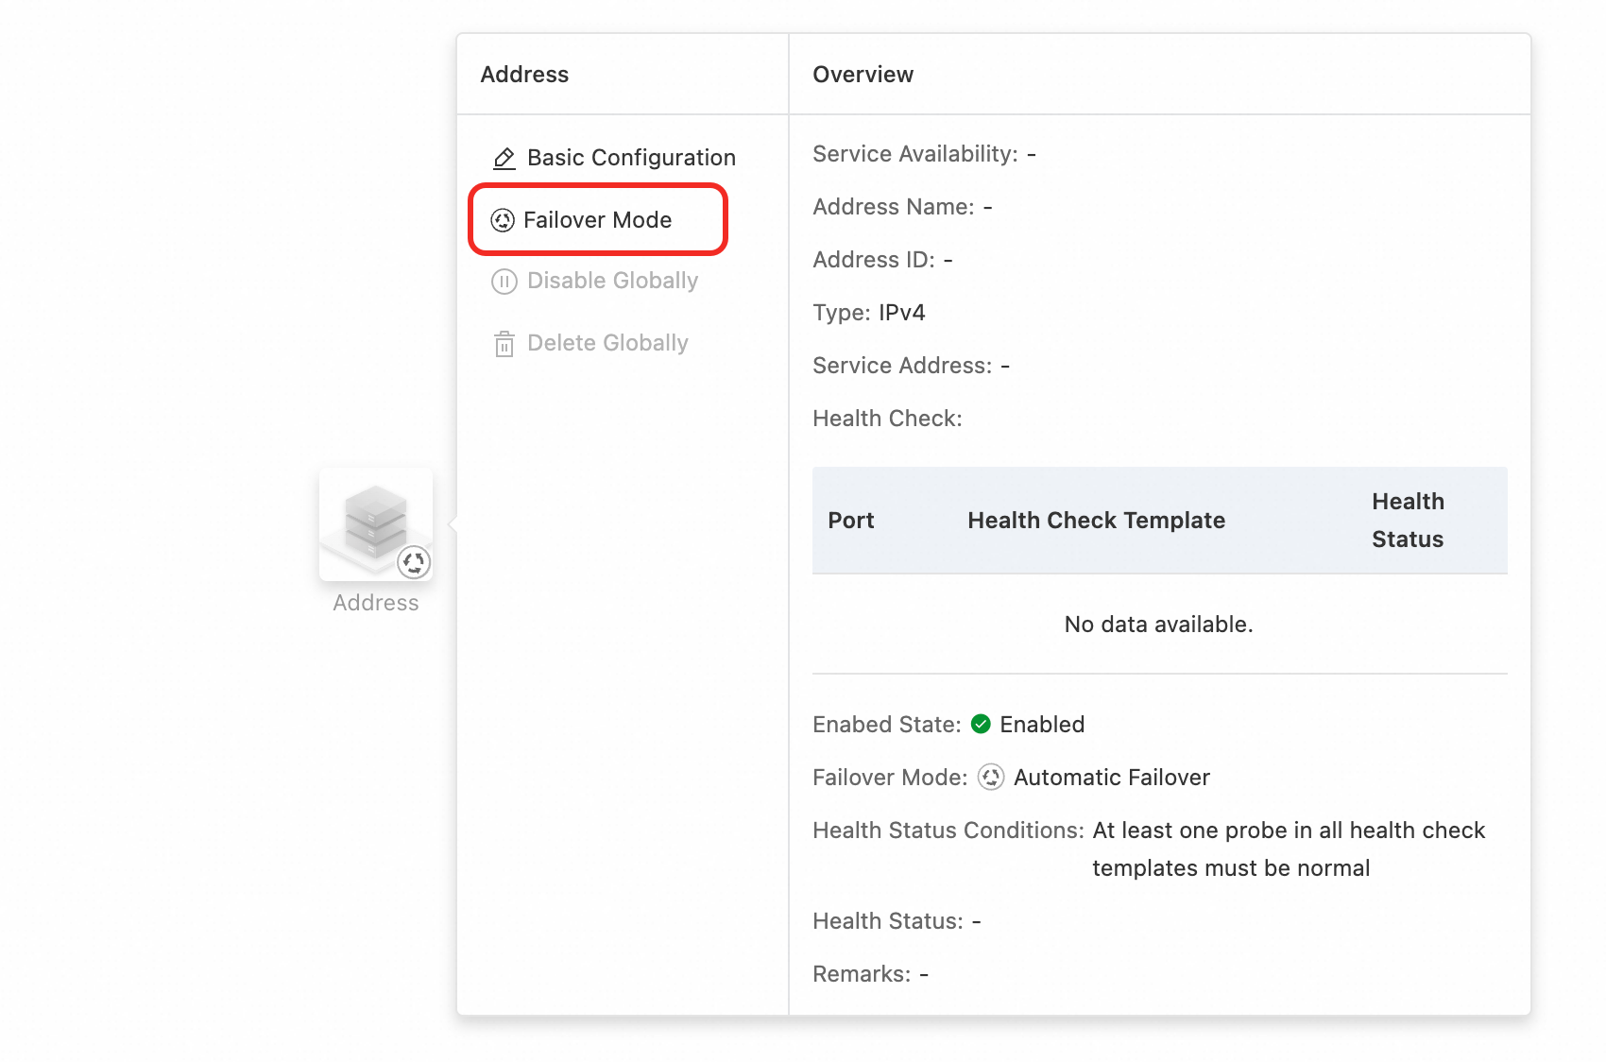Click the trash icon beside Delete Globally
Viewport: 1606px width, 1062px height.
tap(504, 344)
